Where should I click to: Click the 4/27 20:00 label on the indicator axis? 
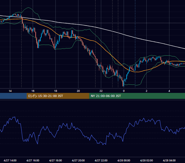78,160
